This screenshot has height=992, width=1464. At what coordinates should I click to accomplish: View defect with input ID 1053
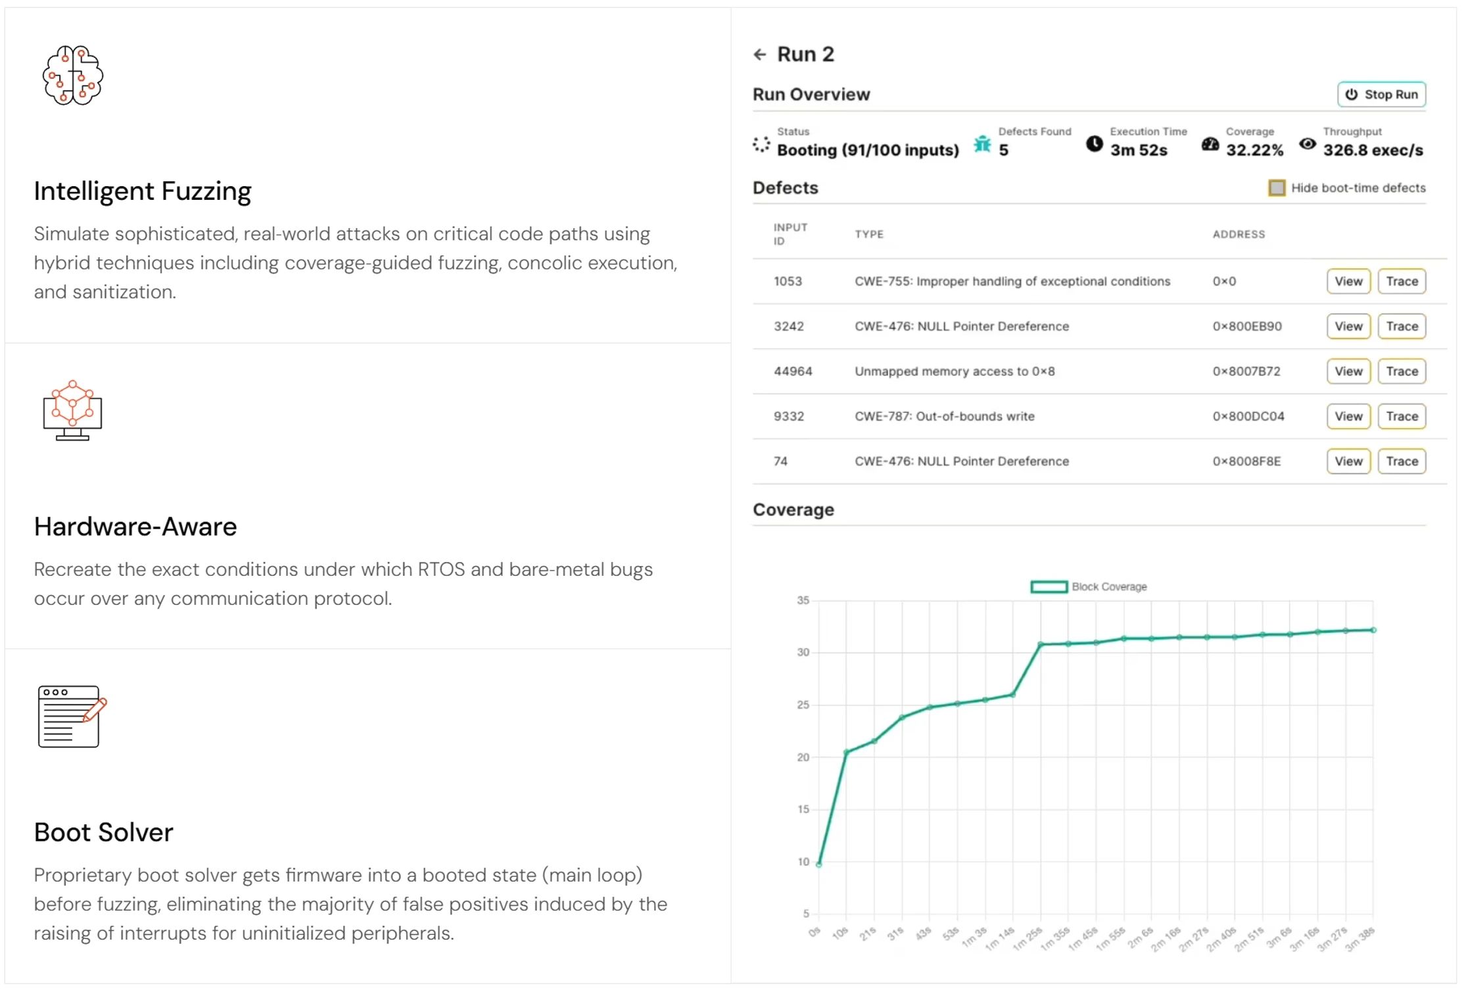[x=1348, y=281]
